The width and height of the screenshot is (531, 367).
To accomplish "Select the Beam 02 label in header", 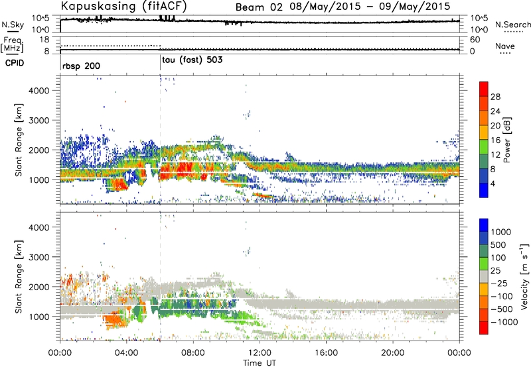I will coord(259,7).
